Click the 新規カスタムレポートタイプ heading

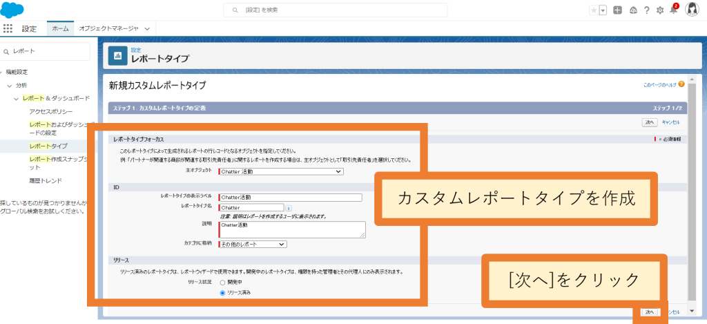point(157,85)
